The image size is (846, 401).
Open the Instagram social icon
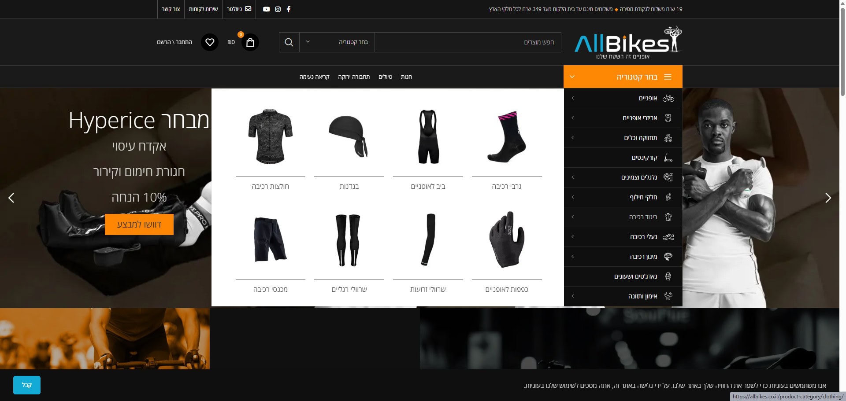(x=278, y=9)
